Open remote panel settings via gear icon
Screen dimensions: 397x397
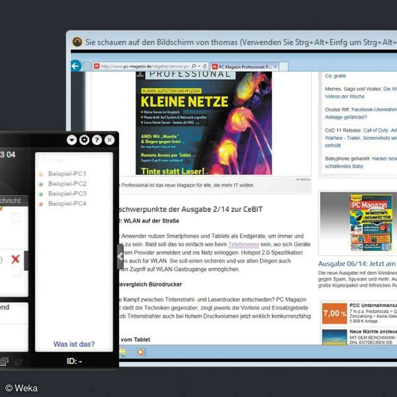[x=84, y=140]
